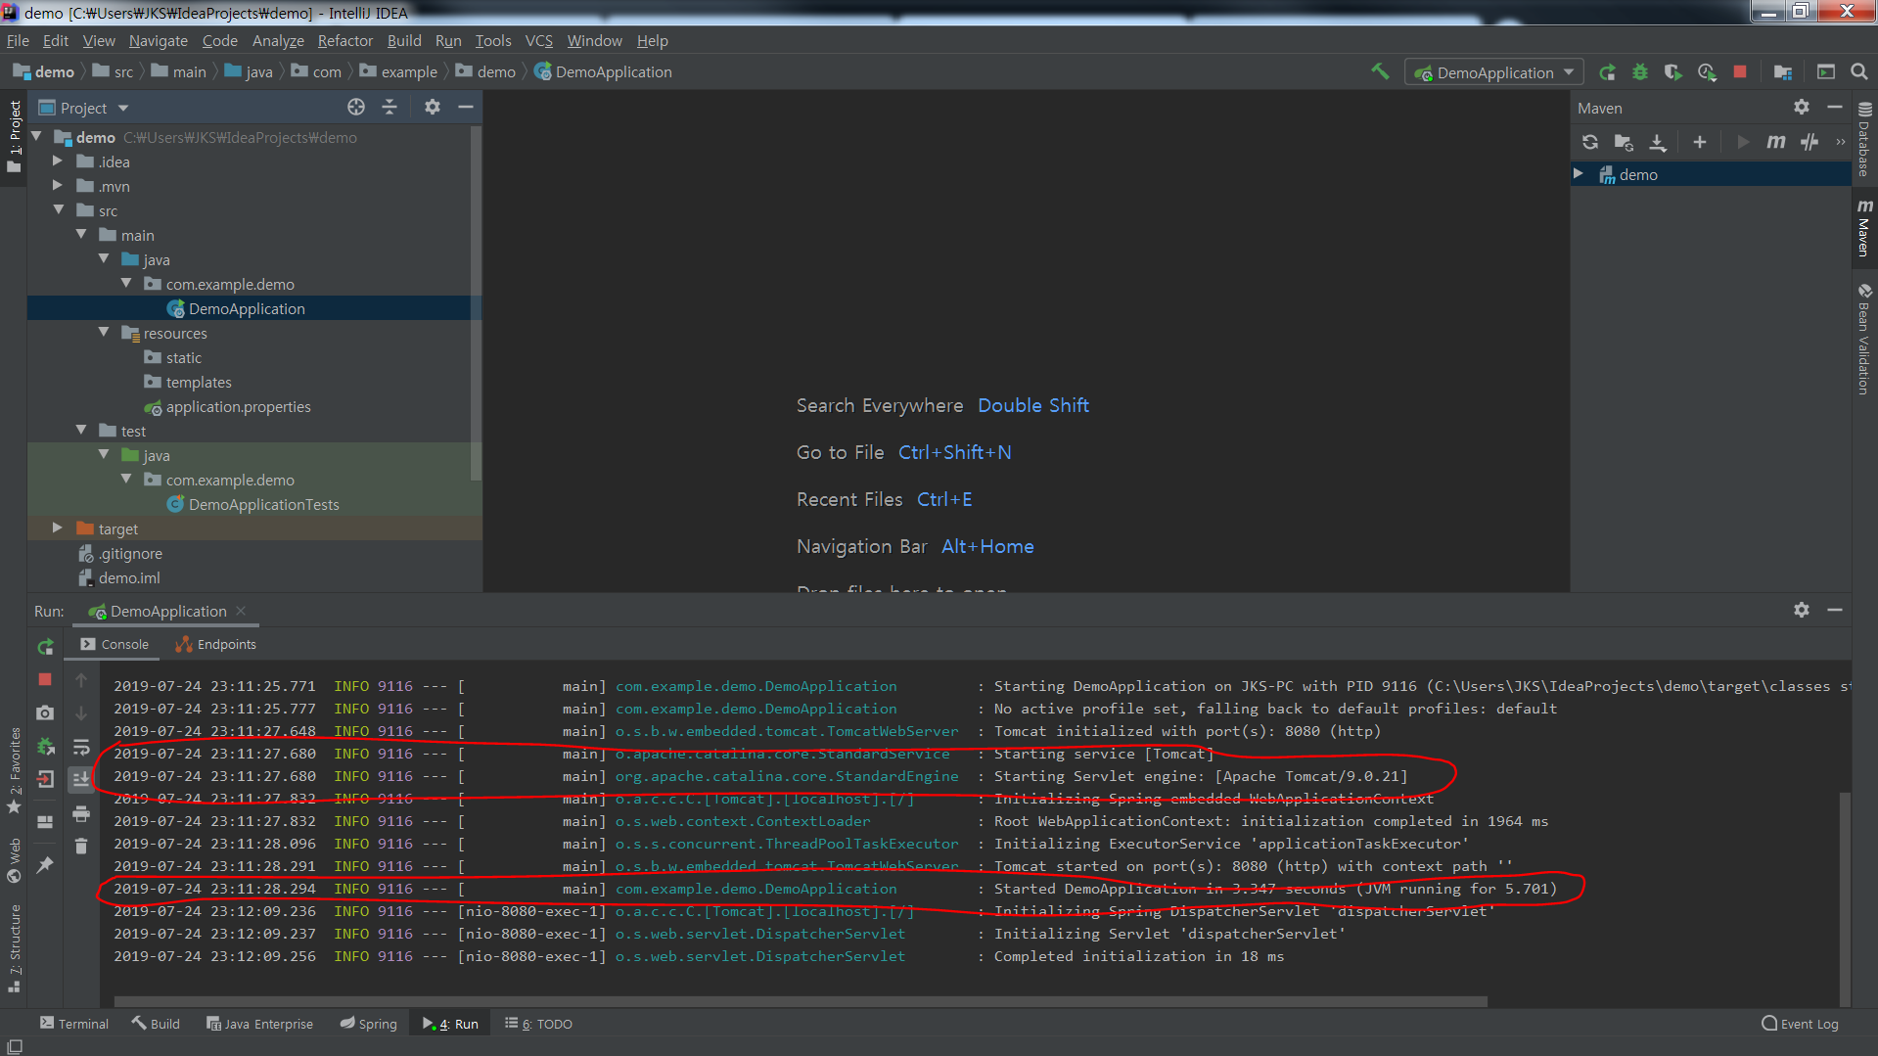Close the DemoApplication run tab
This screenshot has height=1056, width=1878.
click(241, 611)
